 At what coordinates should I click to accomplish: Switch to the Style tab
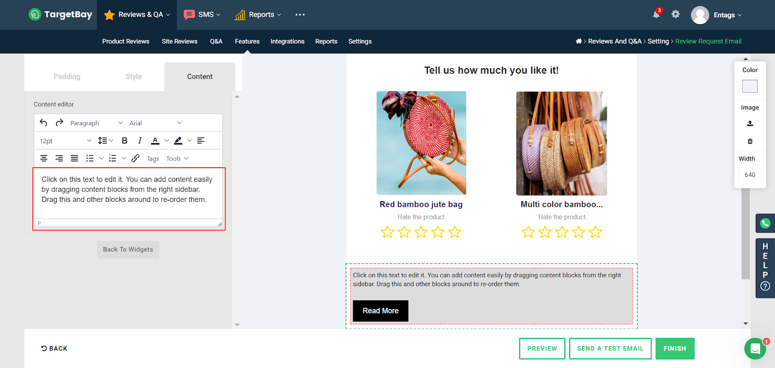click(x=134, y=76)
